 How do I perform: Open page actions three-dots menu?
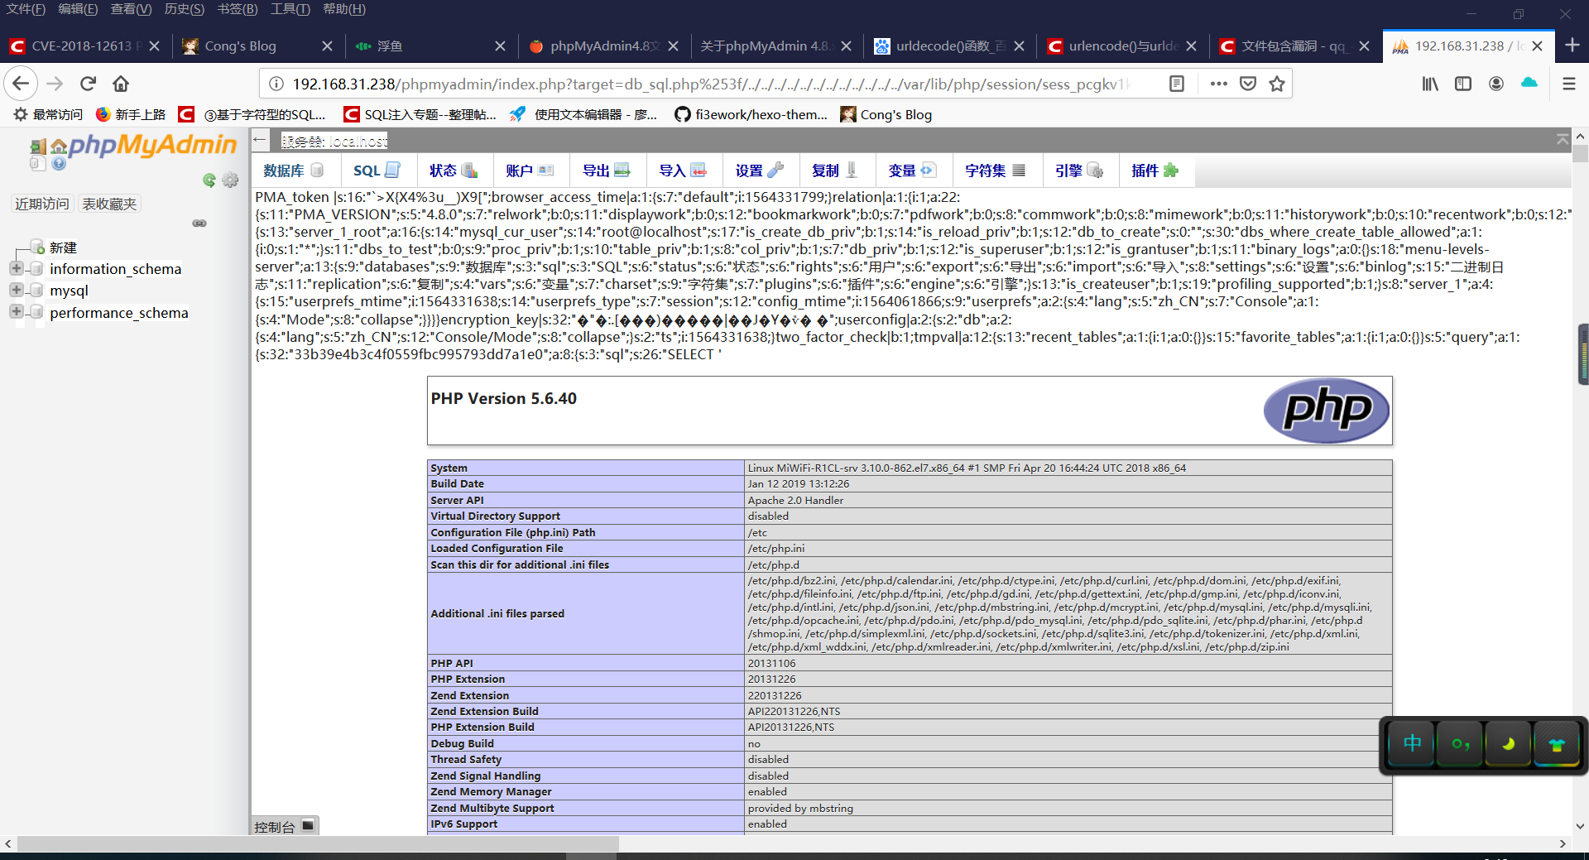click(x=1218, y=84)
